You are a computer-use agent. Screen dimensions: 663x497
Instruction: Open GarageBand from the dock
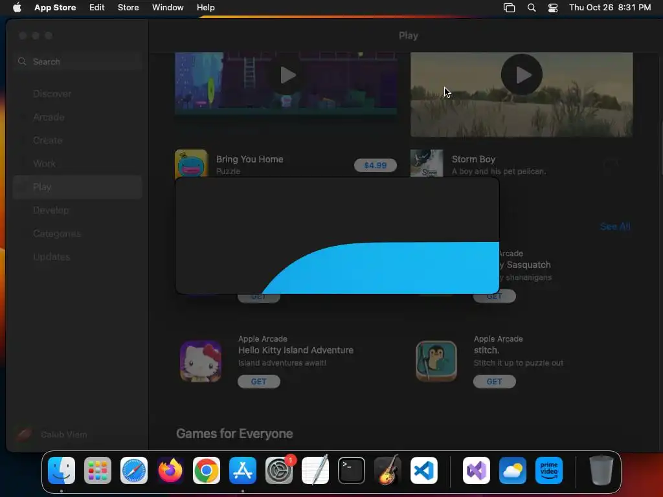388,470
